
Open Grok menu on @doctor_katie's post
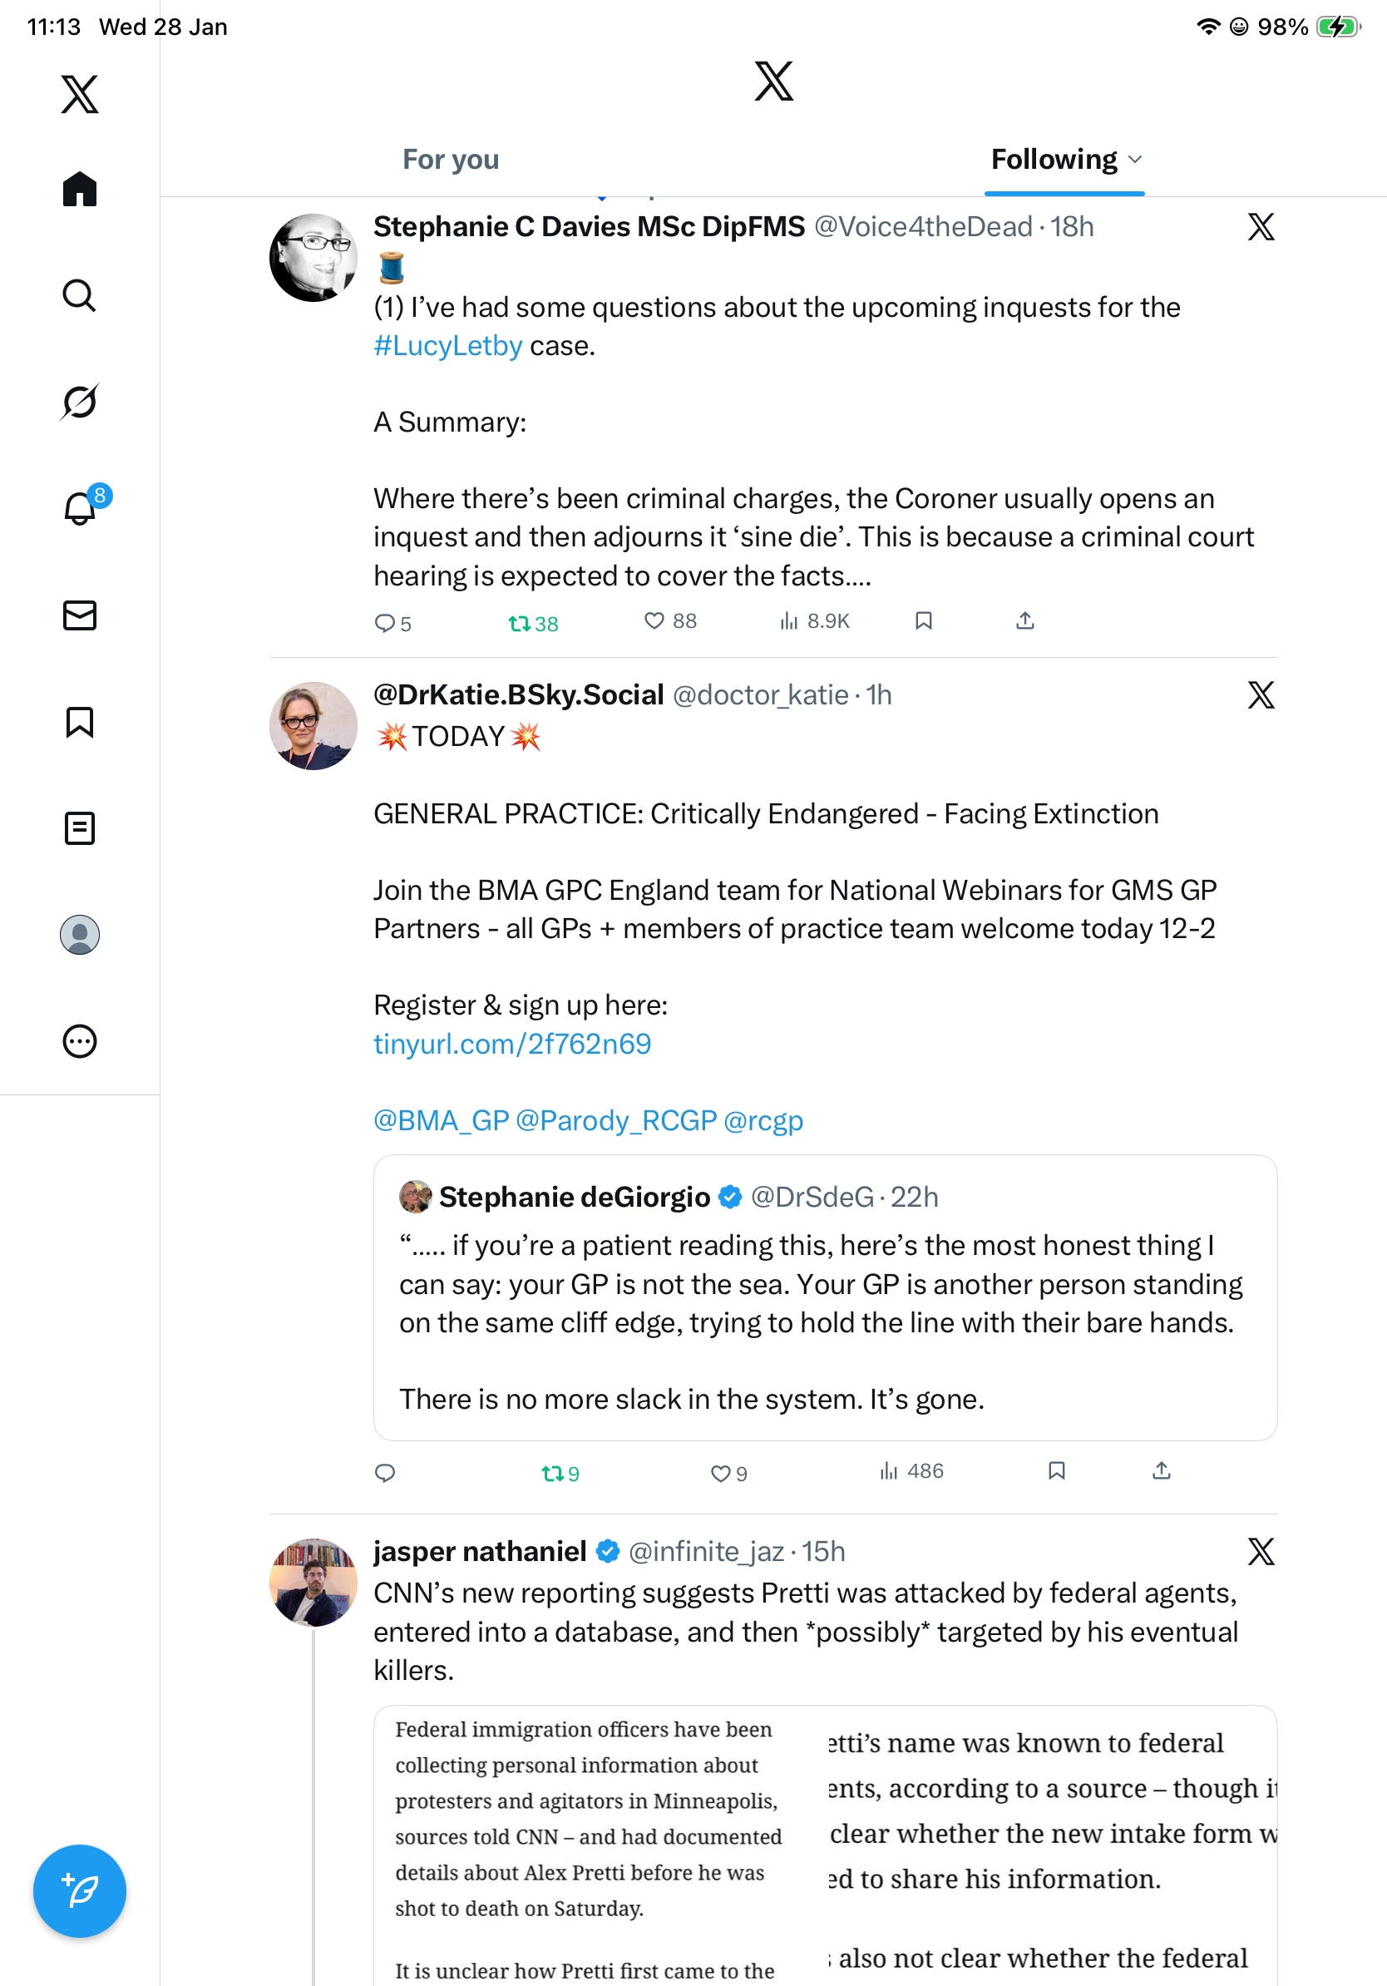point(1261,694)
